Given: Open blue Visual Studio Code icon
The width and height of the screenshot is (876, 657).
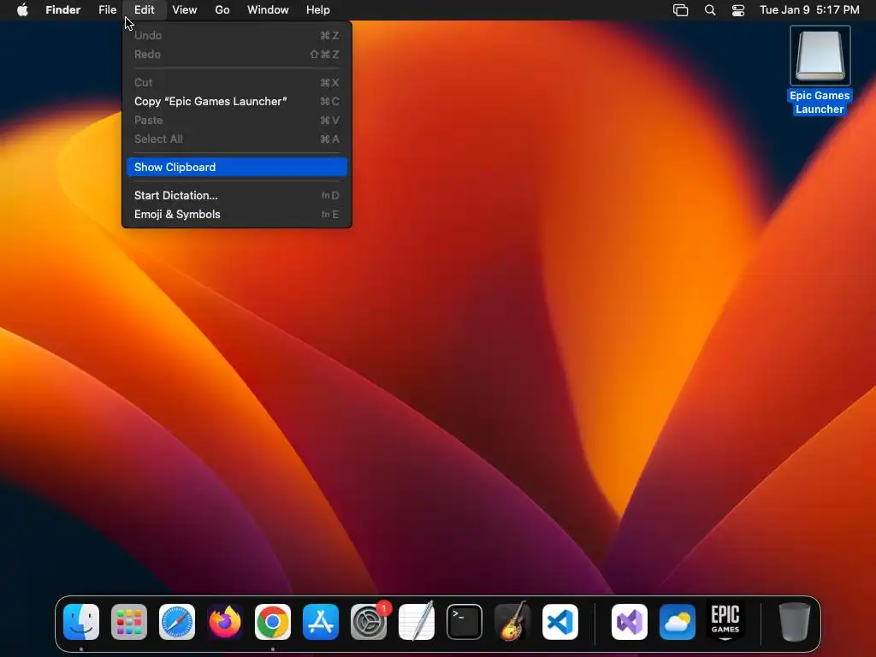Looking at the screenshot, I should coord(560,622).
